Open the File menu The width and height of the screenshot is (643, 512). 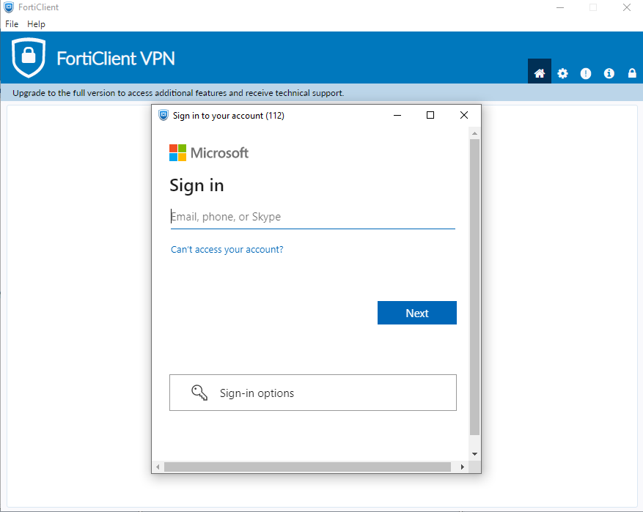point(12,23)
